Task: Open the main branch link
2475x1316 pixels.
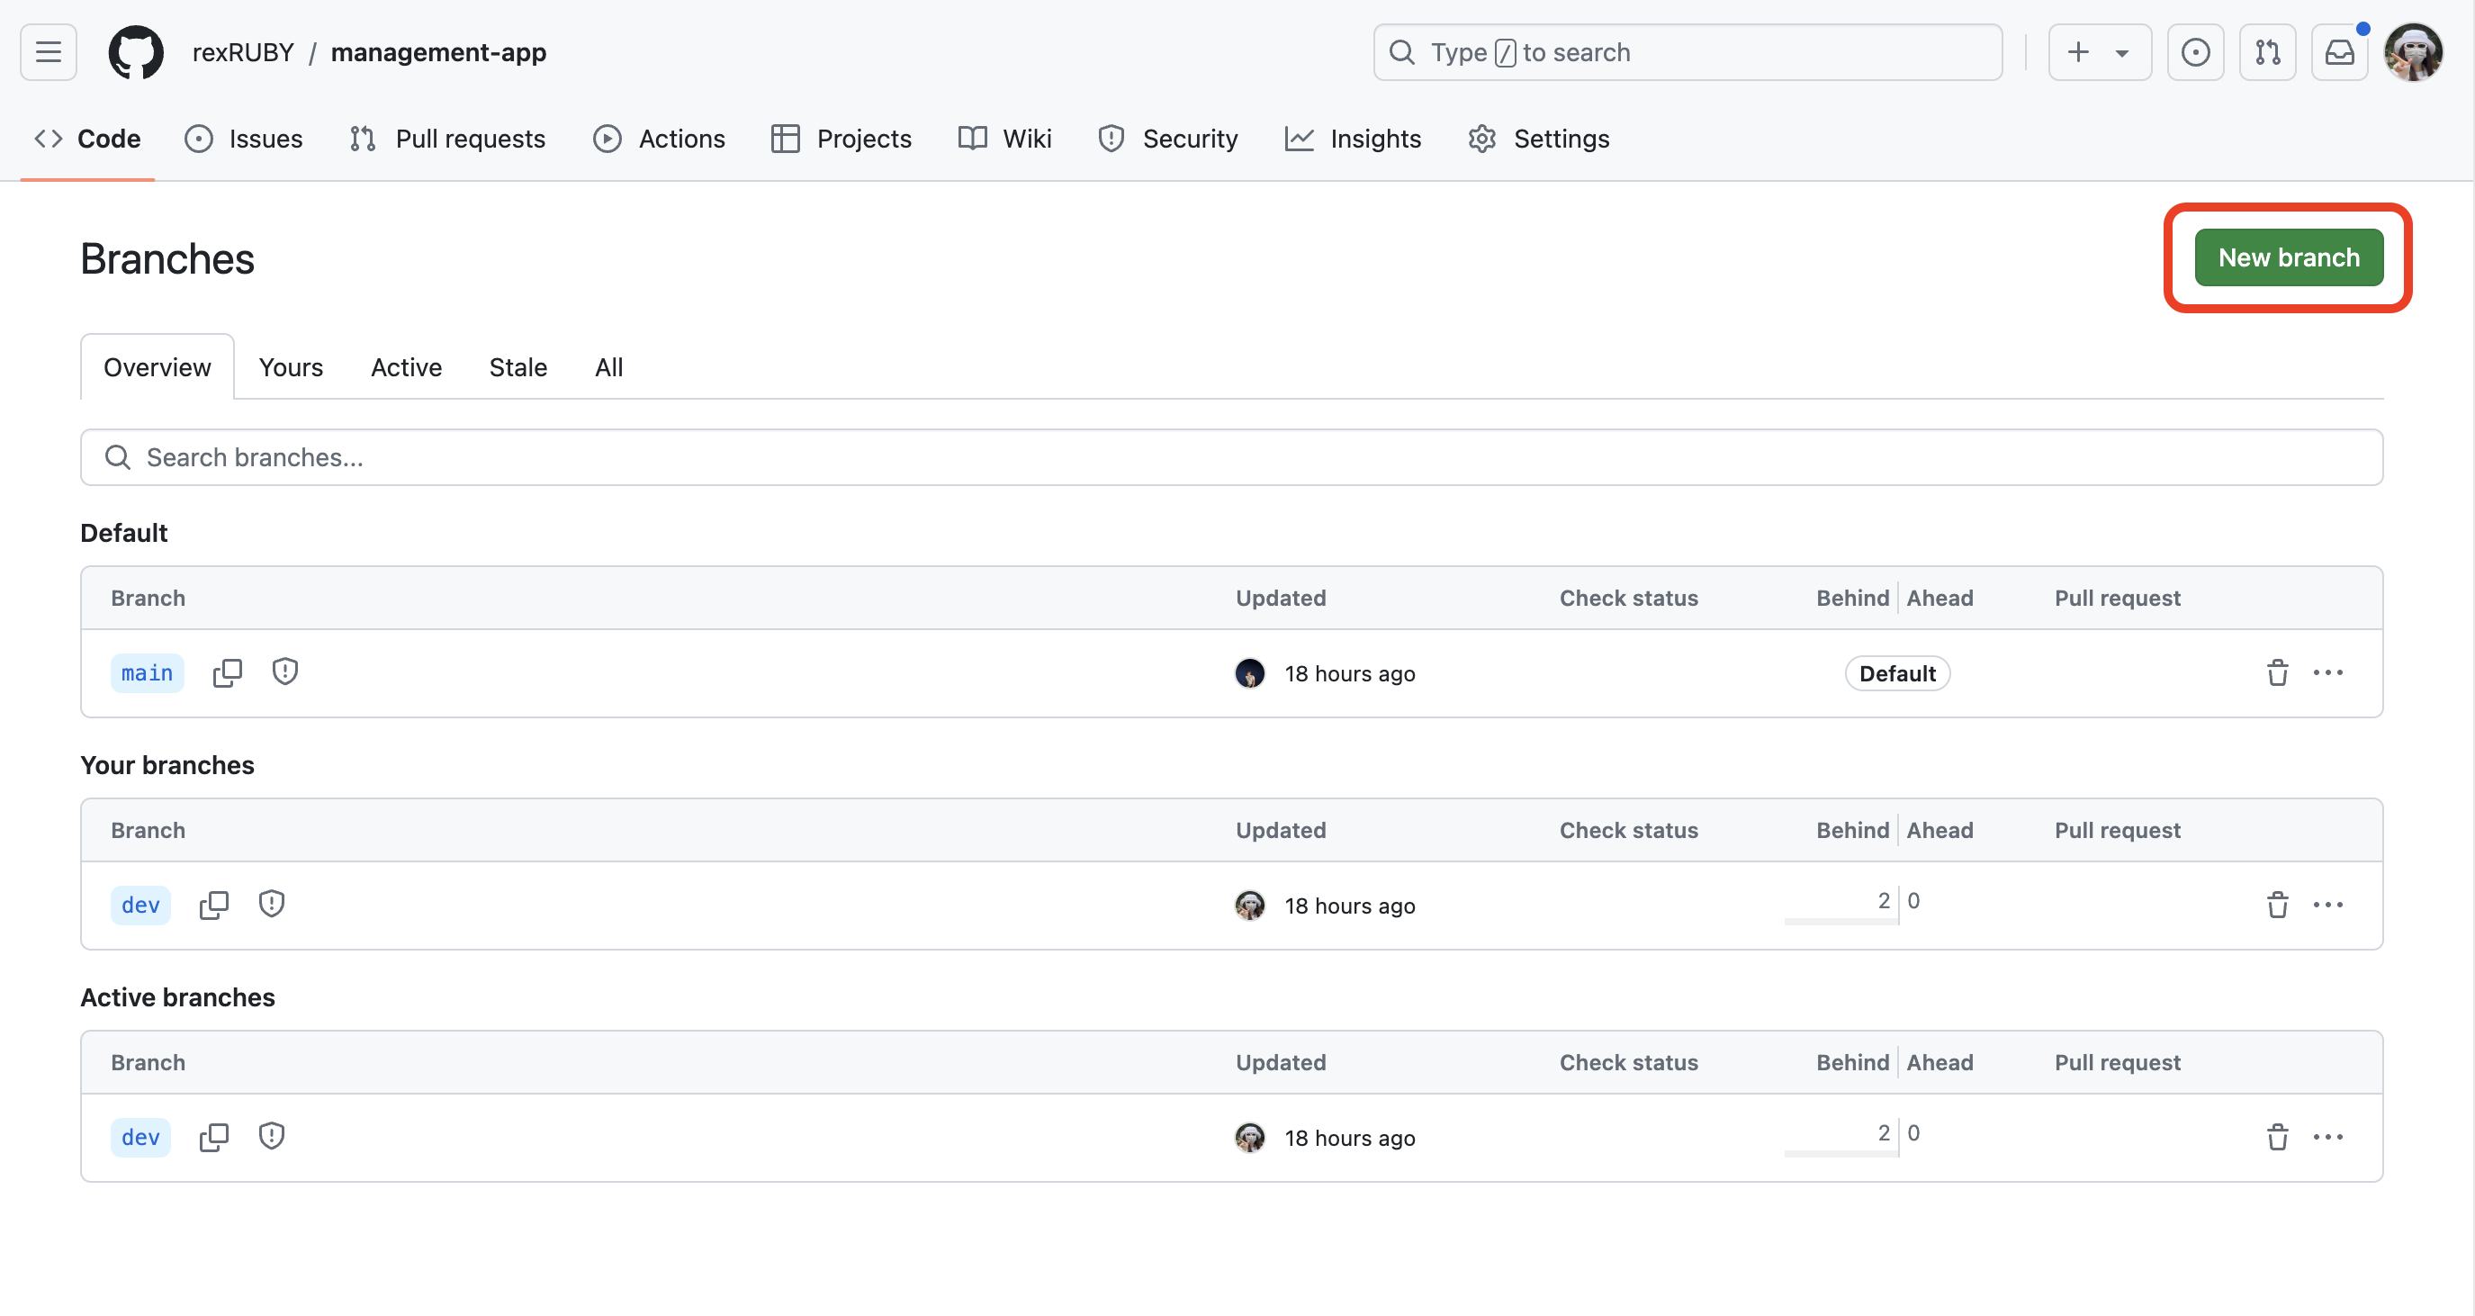Action: [x=147, y=673]
